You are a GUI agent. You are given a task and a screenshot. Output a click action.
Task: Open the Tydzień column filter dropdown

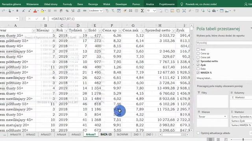coord(86,31)
